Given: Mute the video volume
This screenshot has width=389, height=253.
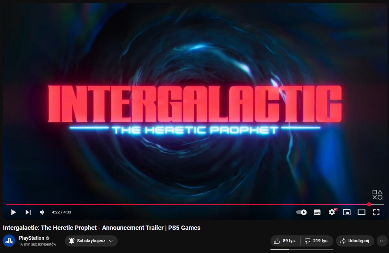Looking at the screenshot, I should coord(42,212).
